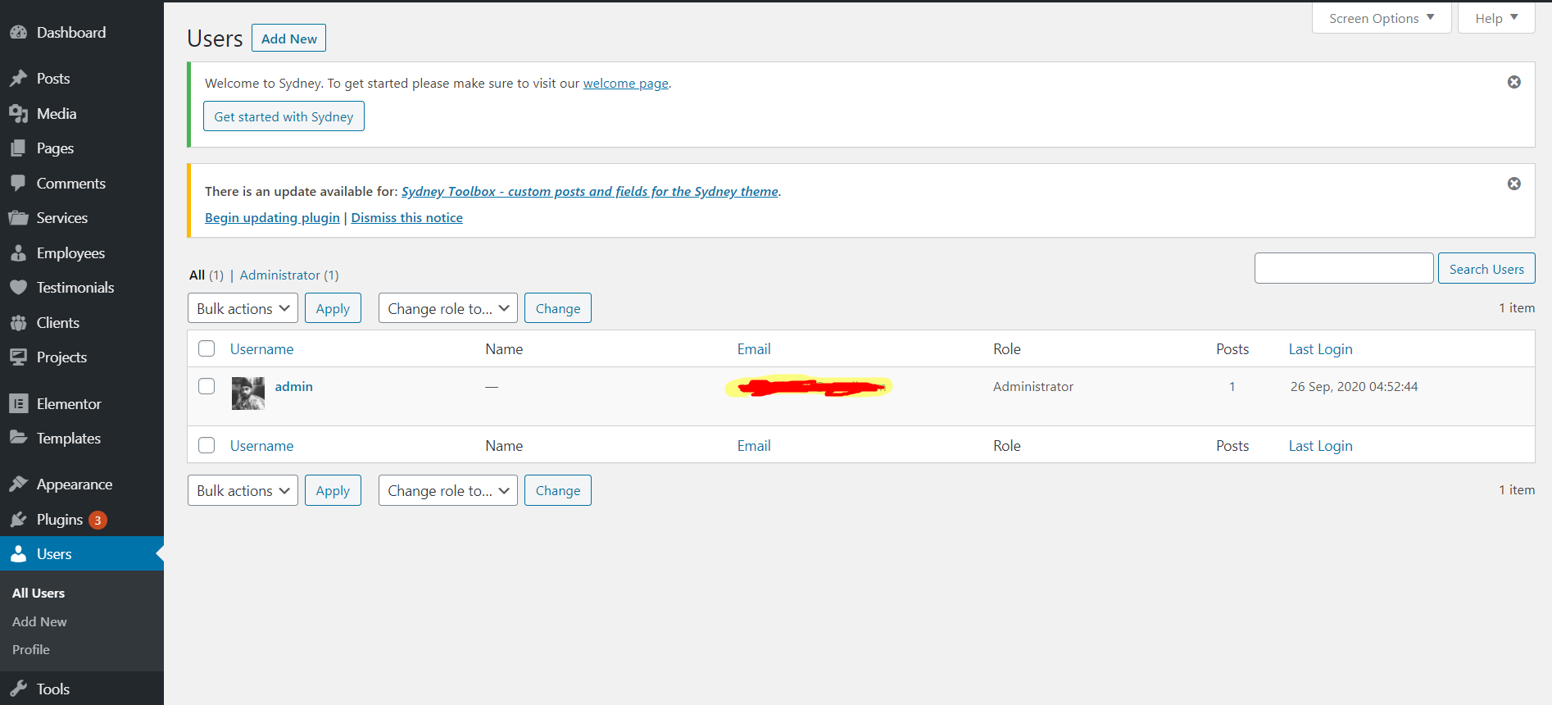Click the Tools wrench icon

pos(18,689)
